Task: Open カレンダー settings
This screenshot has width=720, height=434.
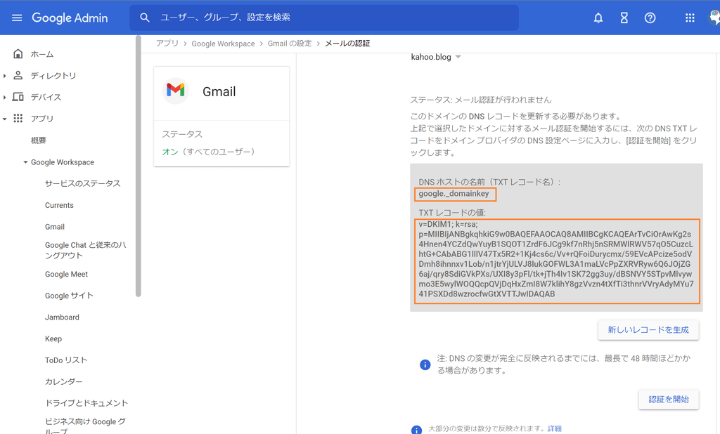Action: [64, 382]
